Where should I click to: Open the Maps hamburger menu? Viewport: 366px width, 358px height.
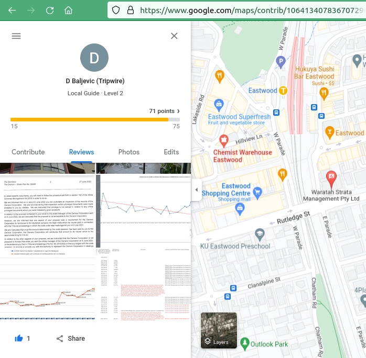point(16,36)
